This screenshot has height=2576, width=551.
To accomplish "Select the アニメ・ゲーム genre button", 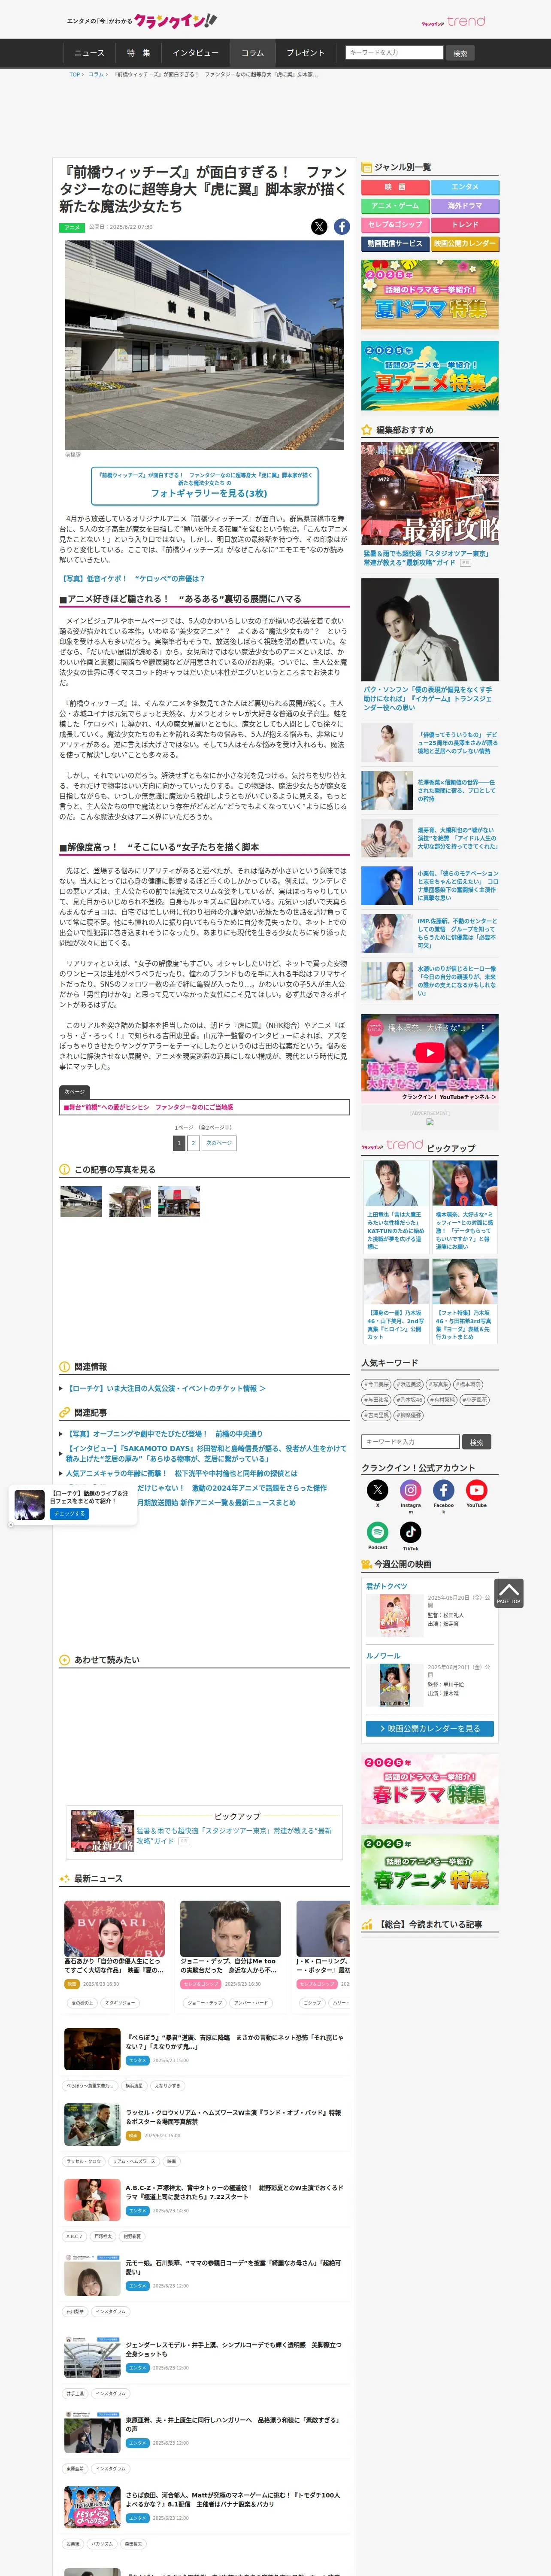I will tap(395, 206).
